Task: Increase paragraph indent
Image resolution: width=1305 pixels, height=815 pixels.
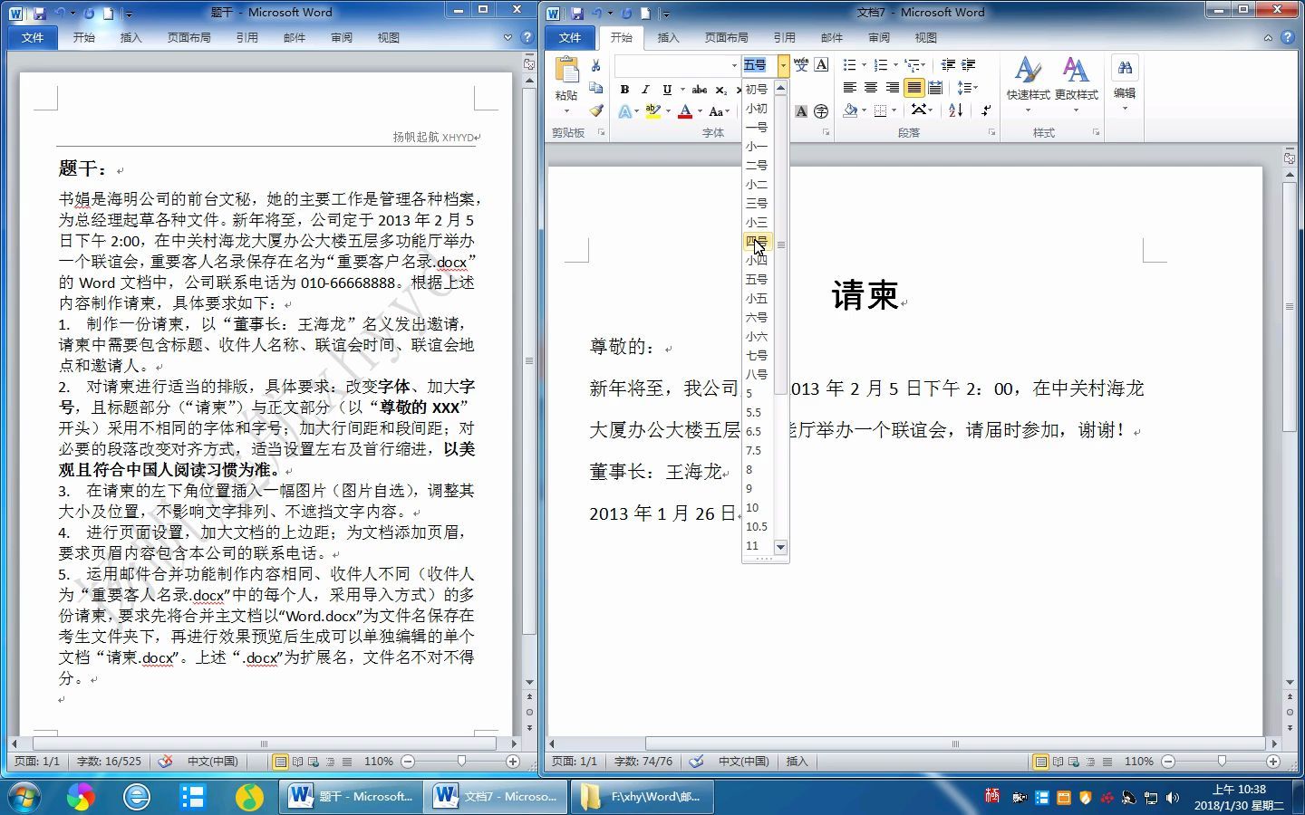Action: click(x=969, y=64)
